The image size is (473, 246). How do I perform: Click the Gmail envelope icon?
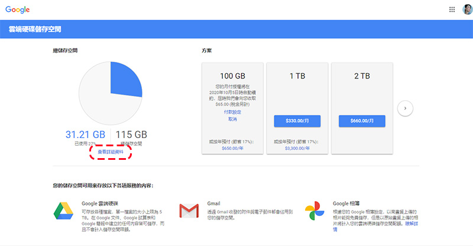pyautogui.click(x=189, y=211)
